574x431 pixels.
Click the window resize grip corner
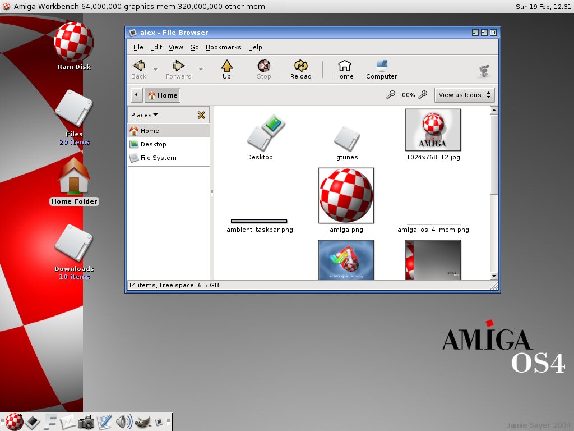pyautogui.click(x=494, y=286)
